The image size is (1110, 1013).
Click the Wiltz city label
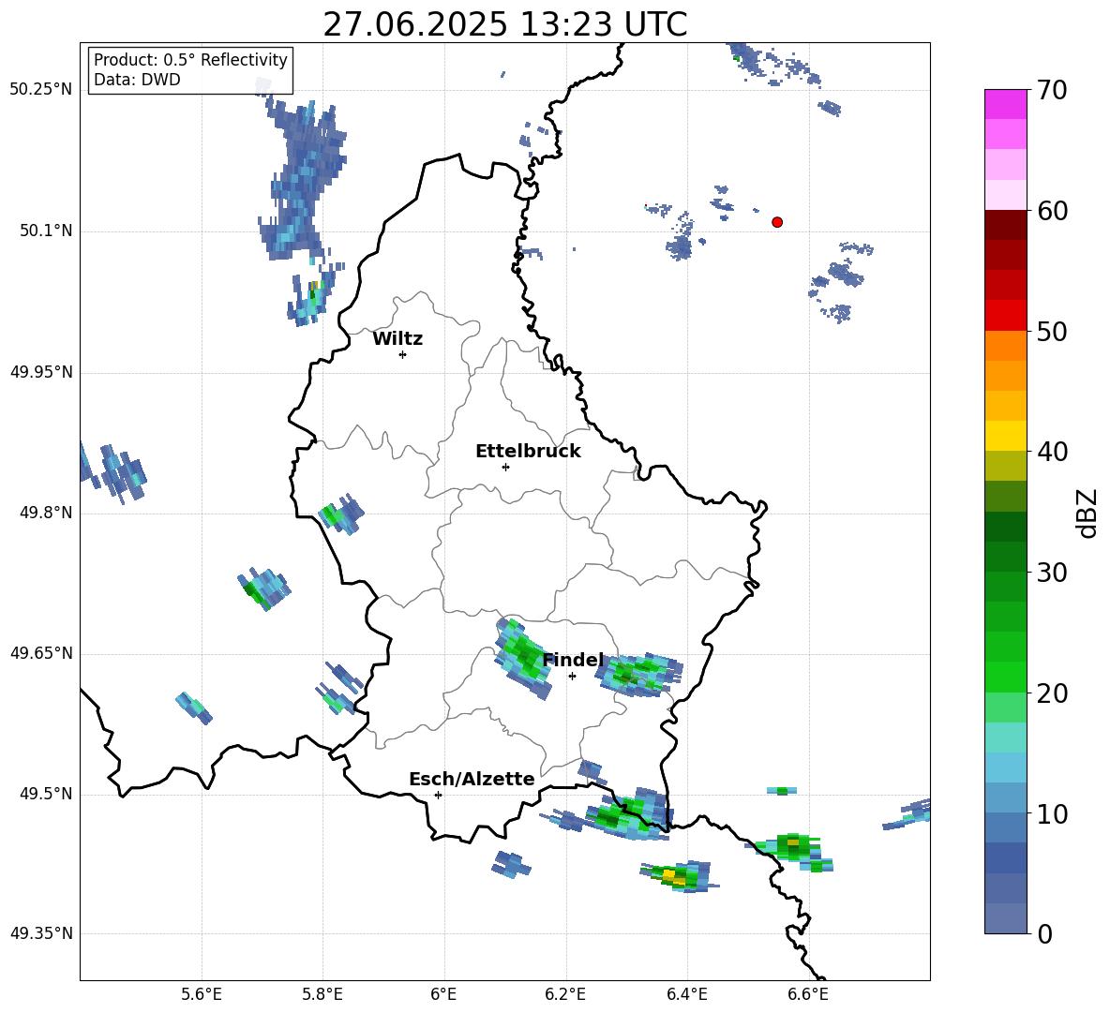click(x=397, y=339)
